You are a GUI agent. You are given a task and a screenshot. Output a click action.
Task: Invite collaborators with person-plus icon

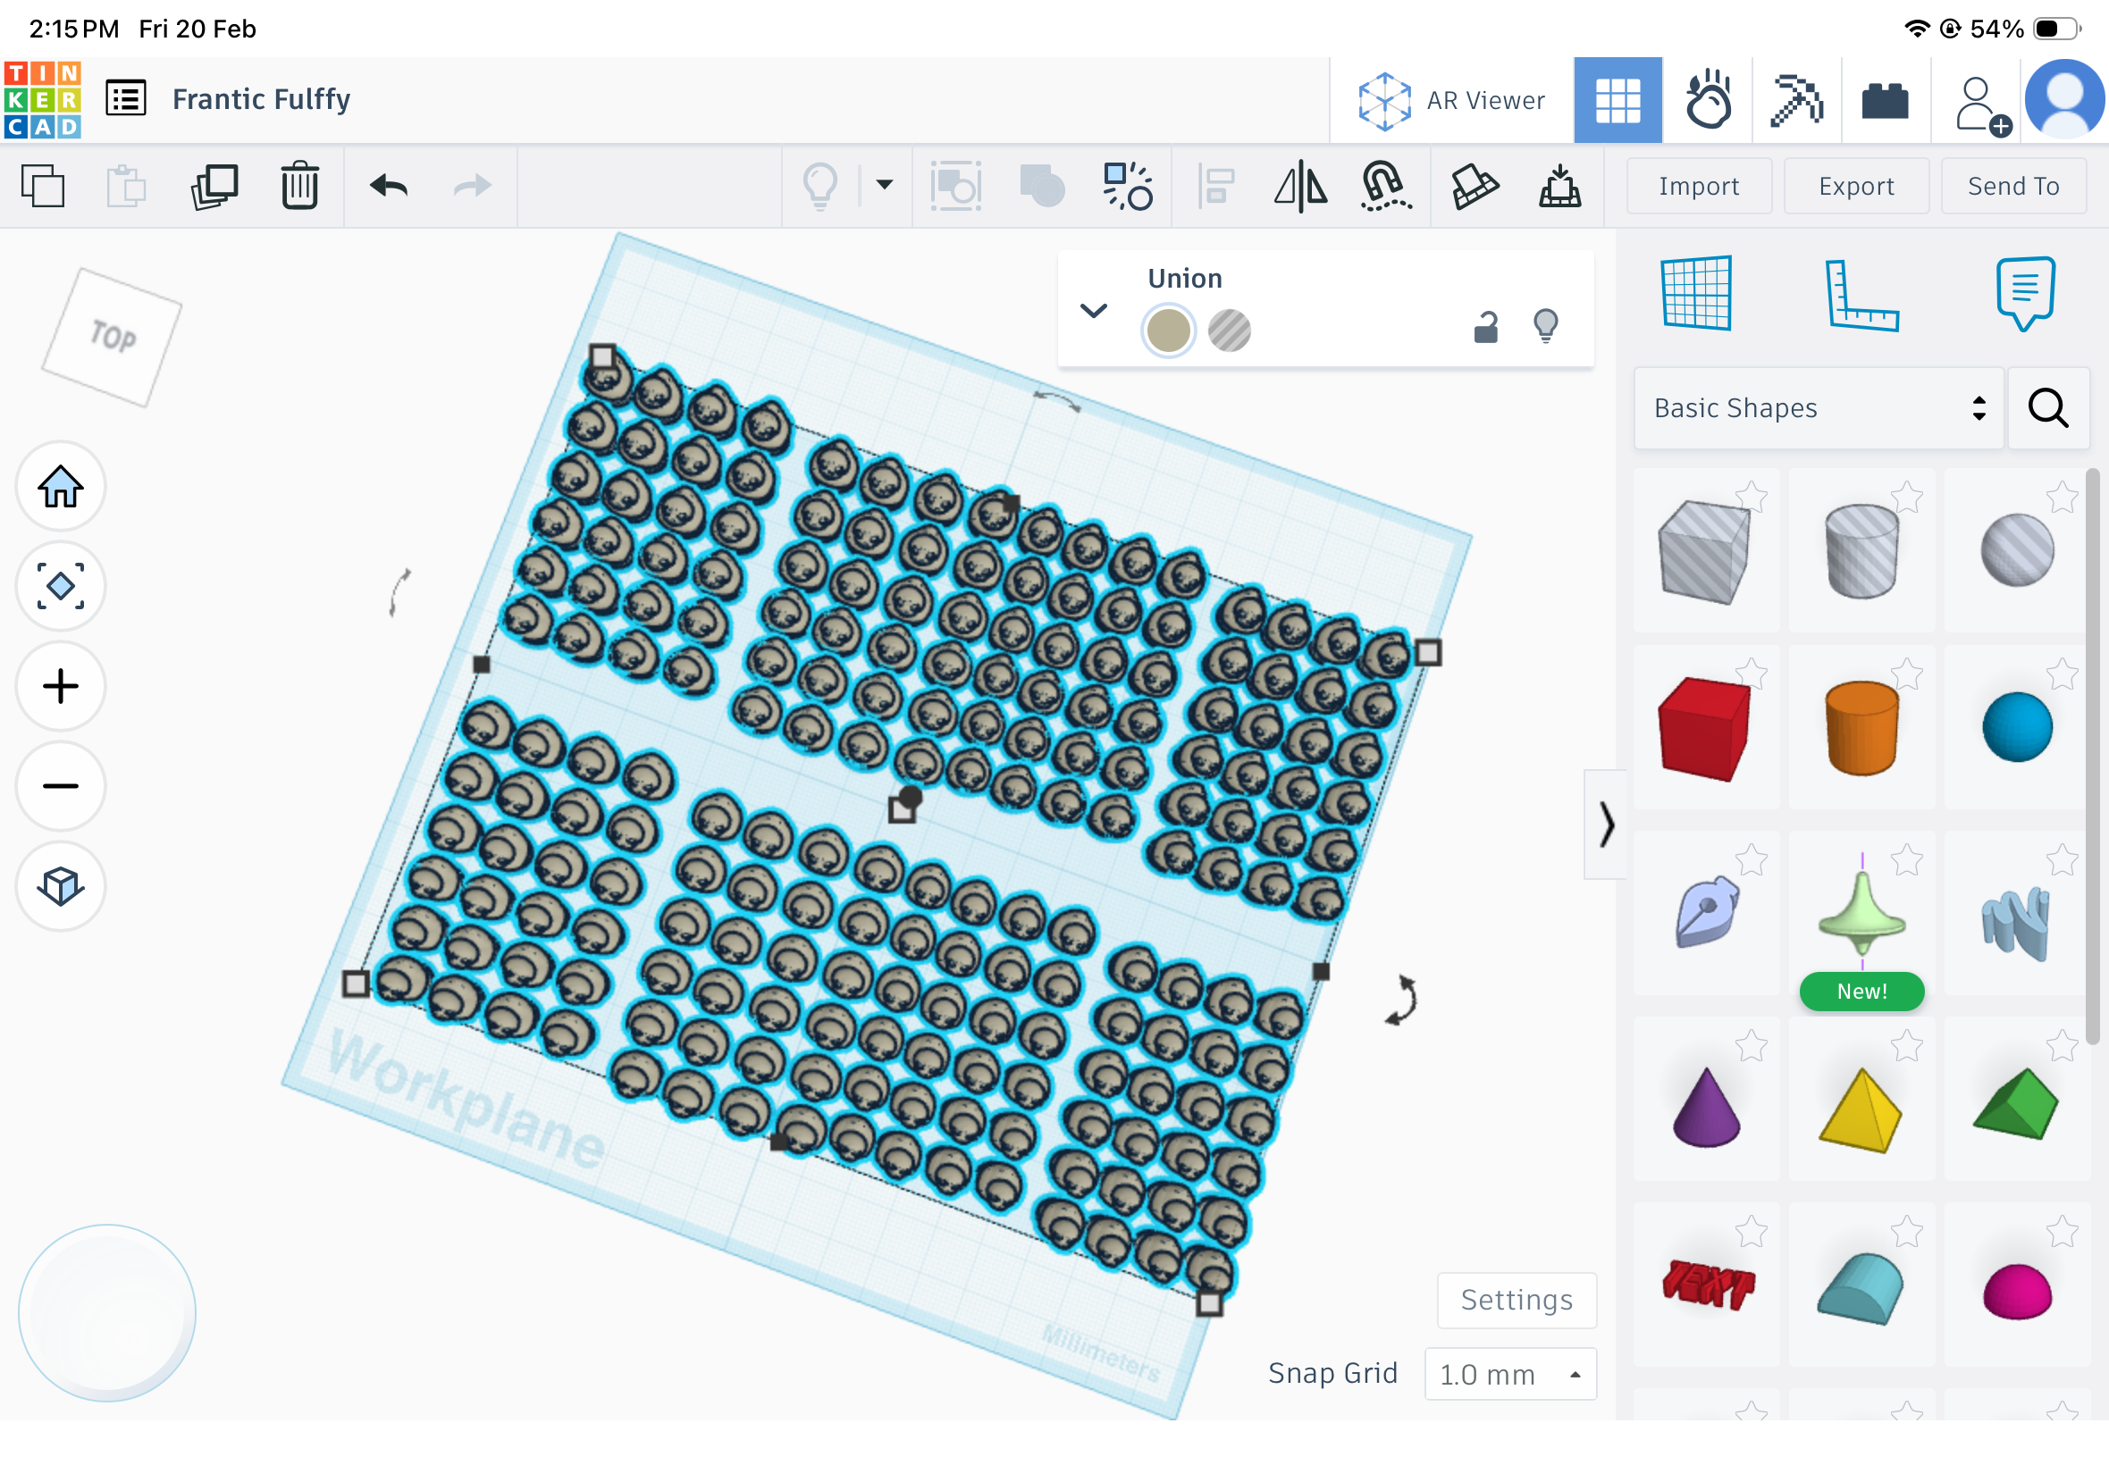(1983, 105)
